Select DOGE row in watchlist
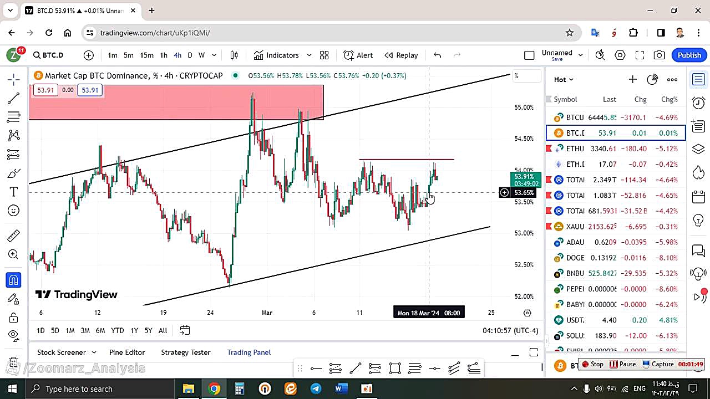Image resolution: width=710 pixels, height=399 pixels. (x=616, y=258)
